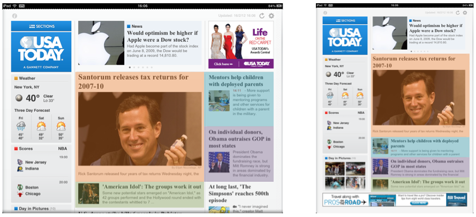476x217 pixels.
Task: Open the Obama outraises GOP headline in portrait view
Action: click(x=427, y=164)
